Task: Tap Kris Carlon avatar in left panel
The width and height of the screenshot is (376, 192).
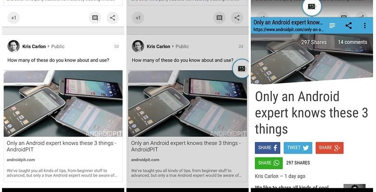Action: pos(13,46)
